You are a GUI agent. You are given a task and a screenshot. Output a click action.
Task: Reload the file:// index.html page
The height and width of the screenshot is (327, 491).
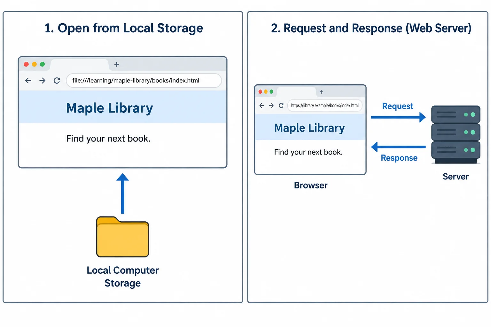point(57,80)
